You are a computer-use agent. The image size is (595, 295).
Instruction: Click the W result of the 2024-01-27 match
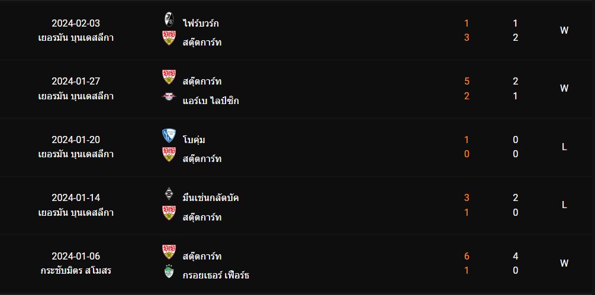point(564,89)
